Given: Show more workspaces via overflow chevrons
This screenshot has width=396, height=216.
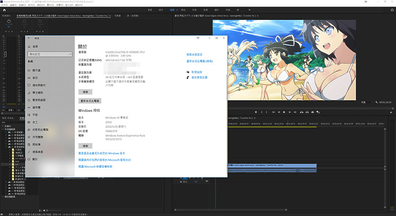Looking at the screenshot, I should [249, 10].
